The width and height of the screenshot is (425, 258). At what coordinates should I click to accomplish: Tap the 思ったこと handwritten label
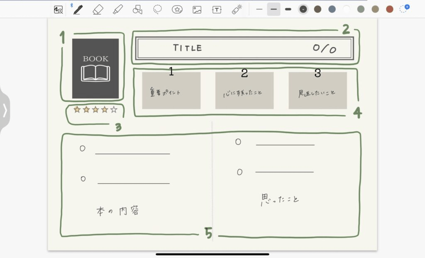coord(280,200)
